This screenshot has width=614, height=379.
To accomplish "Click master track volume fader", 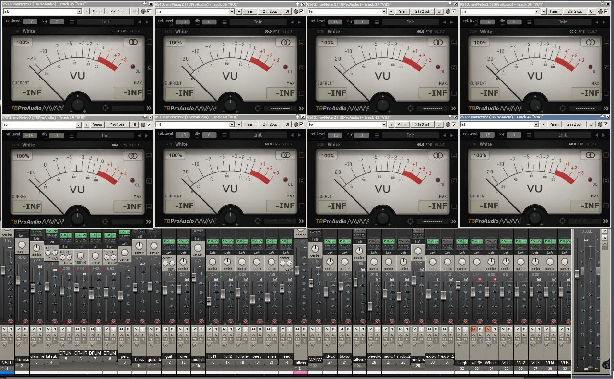I will pos(577,274).
